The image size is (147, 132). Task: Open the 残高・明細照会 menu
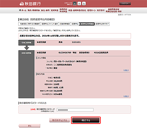34,10
